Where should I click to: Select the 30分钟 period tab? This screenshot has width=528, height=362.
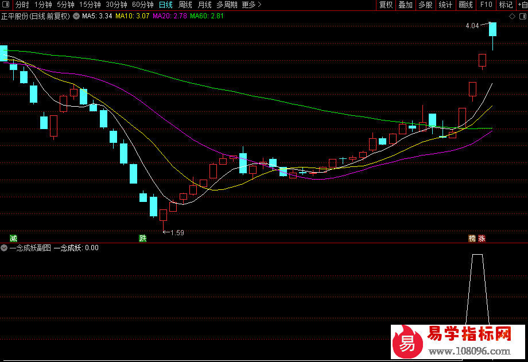coord(116,5)
